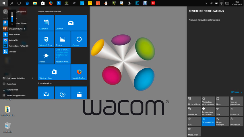Toggle the notification center tray icon
244x137 pixels.
click(x=222, y=3)
